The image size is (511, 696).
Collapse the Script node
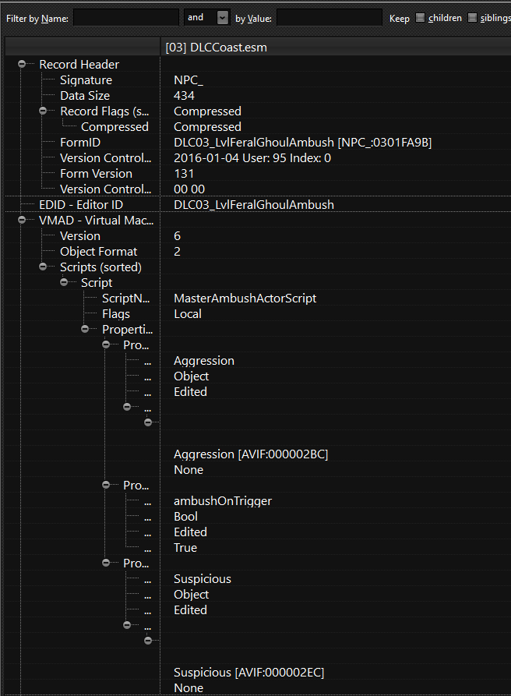[x=64, y=282]
